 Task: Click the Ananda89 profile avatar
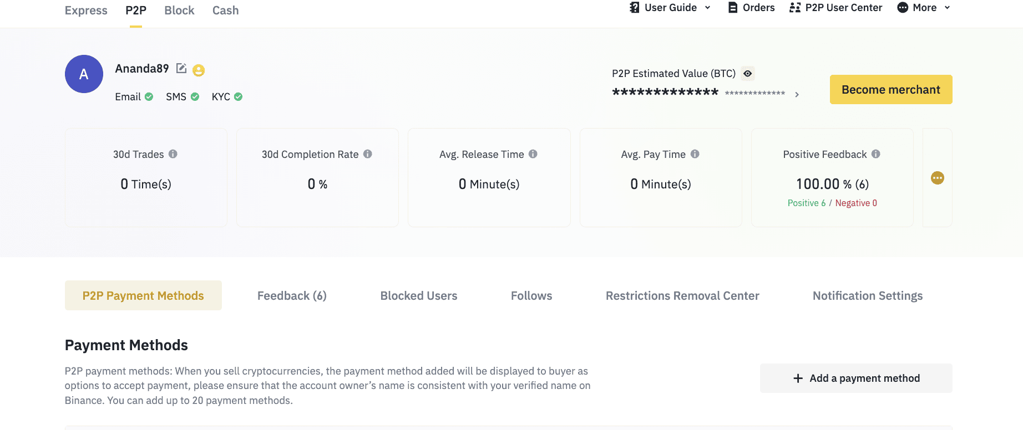(84, 74)
